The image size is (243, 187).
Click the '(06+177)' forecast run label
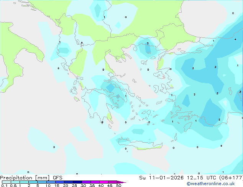click(x=231, y=178)
